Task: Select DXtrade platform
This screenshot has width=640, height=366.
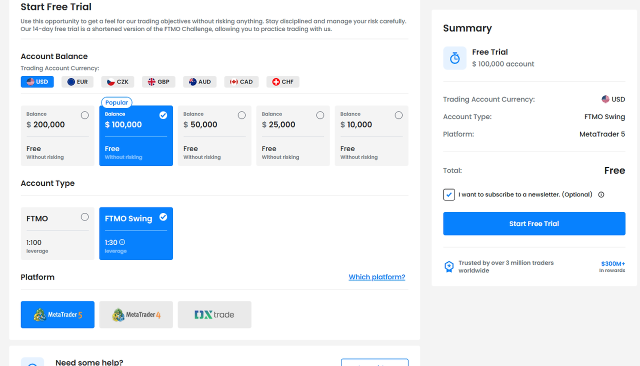Action: click(x=214, y=314)
